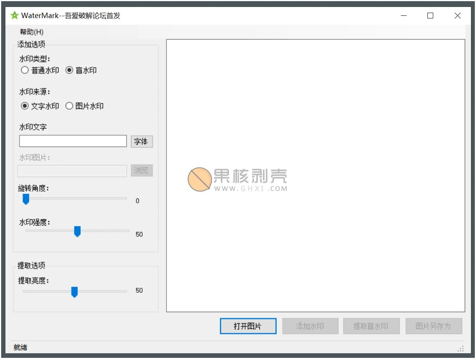Click the 浏览 browse button
This screenshot has height=359, width=476.
point(141,170)
